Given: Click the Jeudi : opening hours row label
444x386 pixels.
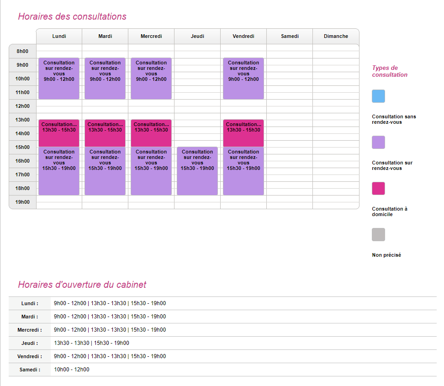Looking at the screenshot, I should point(30,343).
